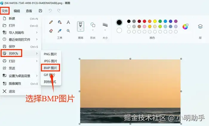The image size is (209, 126).
Task: Pick the purple palette swatch
Action: (x=176, y=21)
